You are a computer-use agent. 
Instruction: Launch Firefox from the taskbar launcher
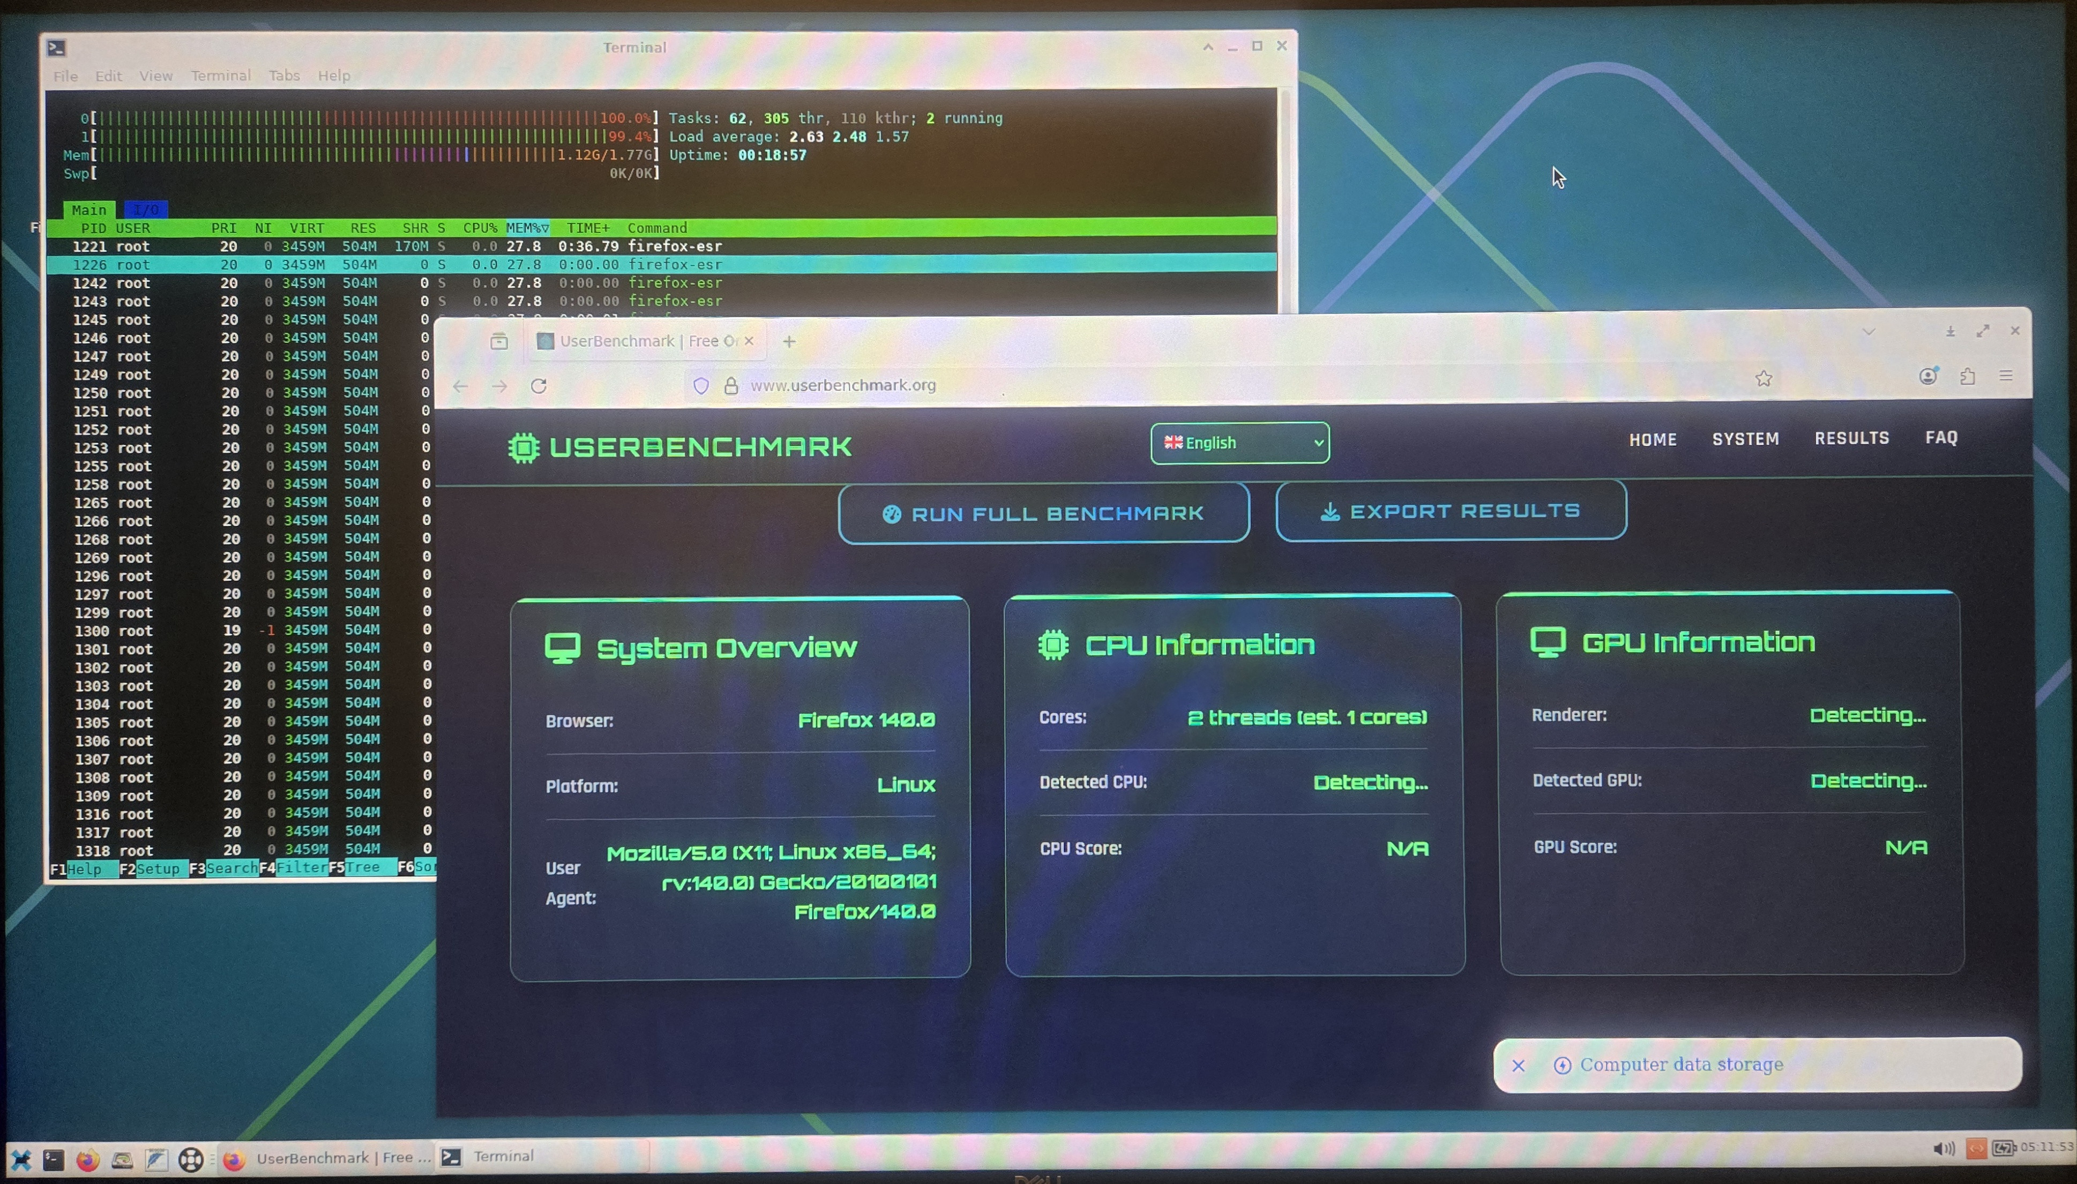tap(88, 1159)
